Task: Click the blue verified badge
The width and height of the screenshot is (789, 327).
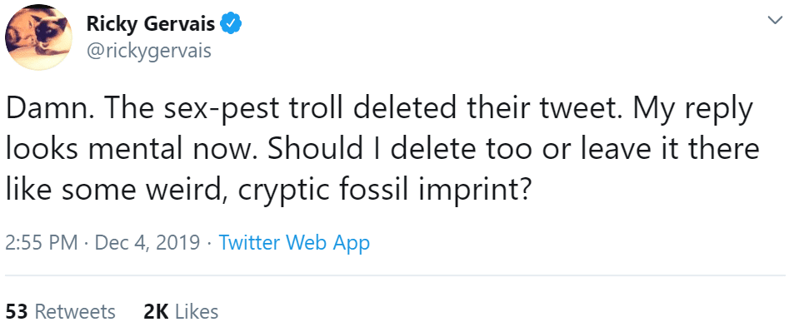Action: 232,23
